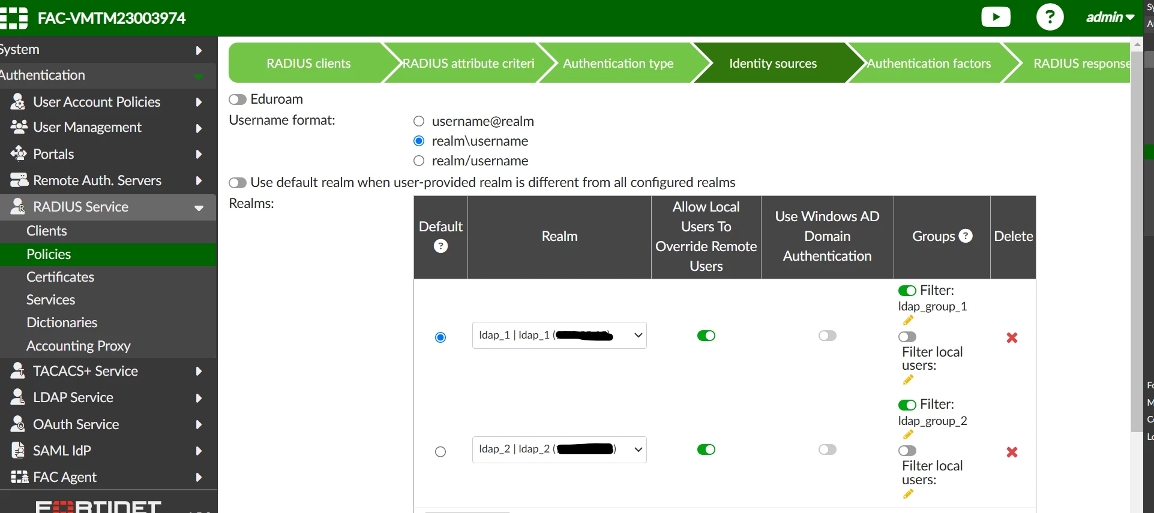This screenshot has width=1154, height=513.
Task: Toggle Use default realm switch
Action: pos(238,183)
